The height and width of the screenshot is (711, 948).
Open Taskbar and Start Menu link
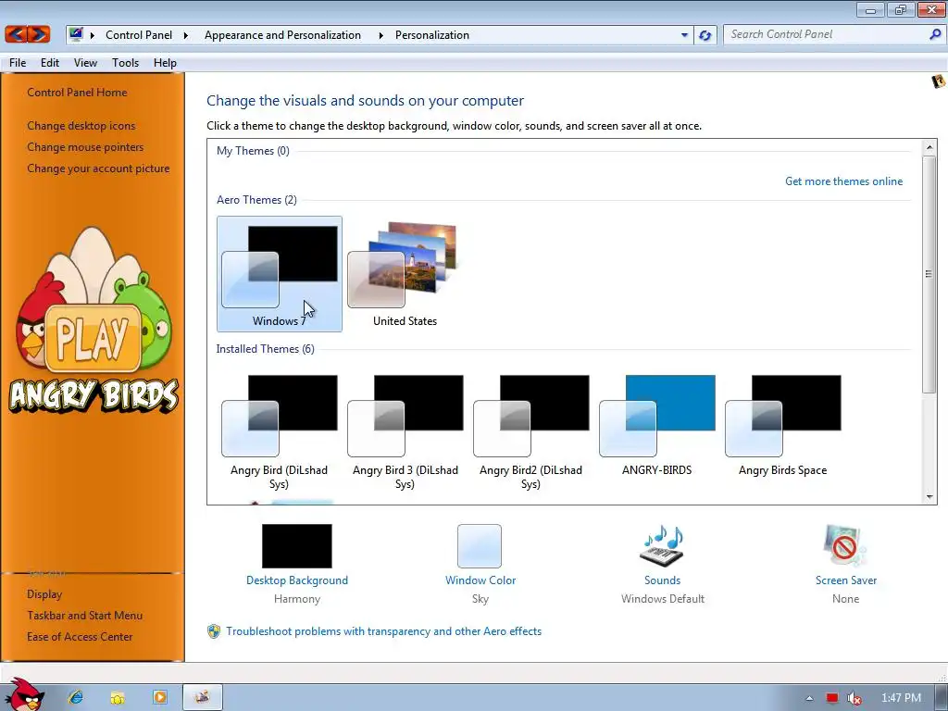coord(84,616)
